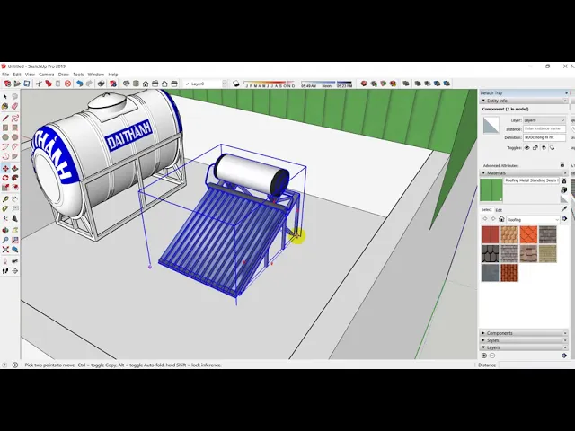Open the Camera menu

point(46,75)
